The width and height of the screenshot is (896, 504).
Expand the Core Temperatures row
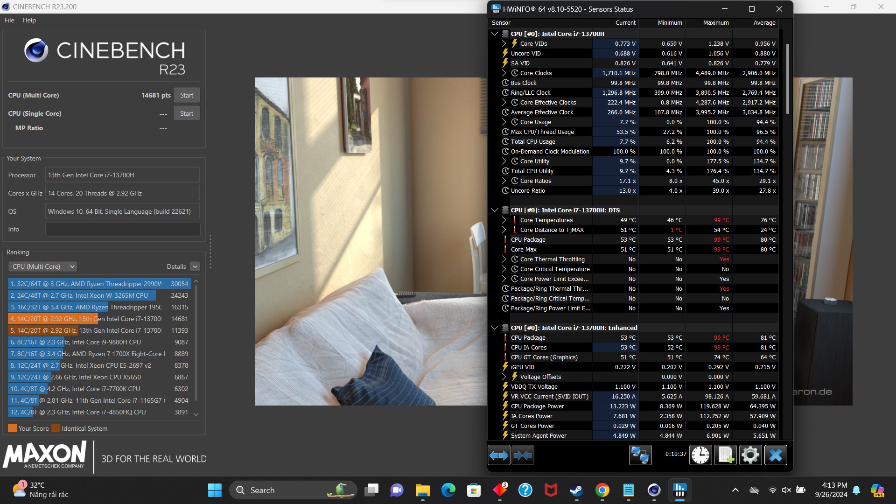click(x=504, y=220)
